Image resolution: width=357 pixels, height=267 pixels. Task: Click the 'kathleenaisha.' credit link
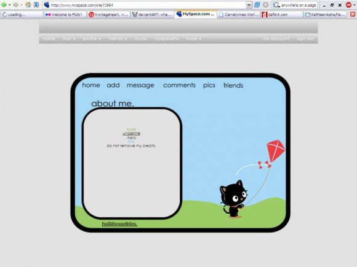coord(119,224)
